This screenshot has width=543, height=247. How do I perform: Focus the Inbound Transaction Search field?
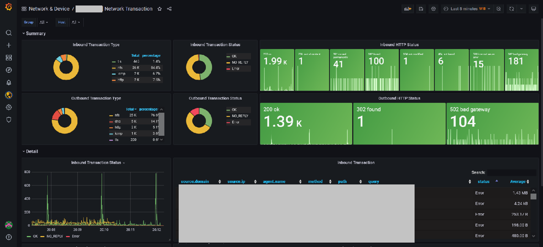click(x=511, y=173)
